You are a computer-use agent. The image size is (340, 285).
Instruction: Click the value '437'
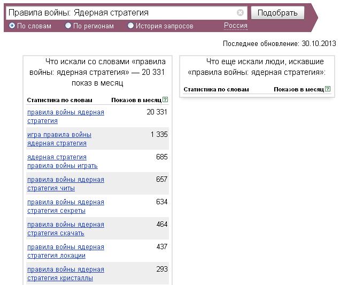click(x=162, y=247)
